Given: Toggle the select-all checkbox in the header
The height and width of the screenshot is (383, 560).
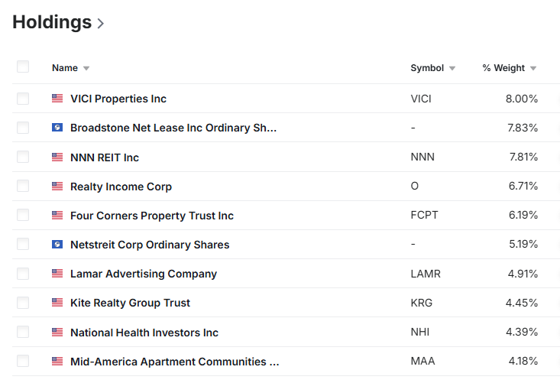Looking at the screenshot, I should pyautogui.click(x=23, y=67).
